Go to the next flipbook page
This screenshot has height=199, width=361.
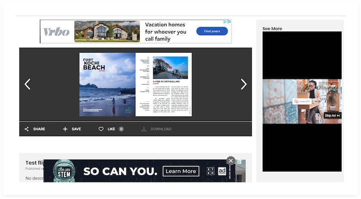(x=244, y=84)
